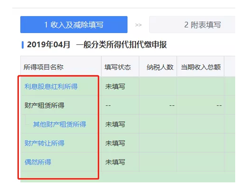Click 未填写 status in 偶然所得 row
The height and width of the screenshot is (189, 247).
tap(115, 162)
